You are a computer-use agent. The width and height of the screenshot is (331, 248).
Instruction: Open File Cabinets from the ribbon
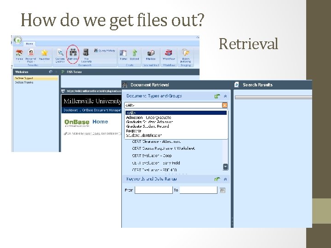coord(86,56)
